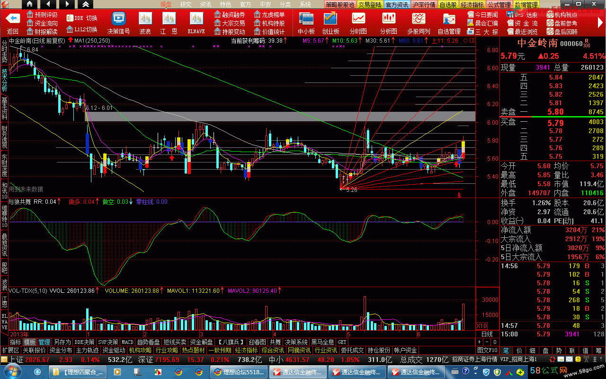The width and height of the screenshot is (606, 379).
Task: Click the 公式管理 button
Action: coord(499,5)
